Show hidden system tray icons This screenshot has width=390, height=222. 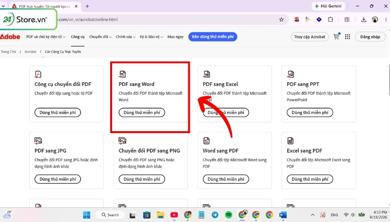pos(312,215)
